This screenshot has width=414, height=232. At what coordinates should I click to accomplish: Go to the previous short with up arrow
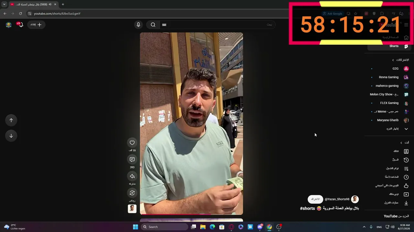11,120
